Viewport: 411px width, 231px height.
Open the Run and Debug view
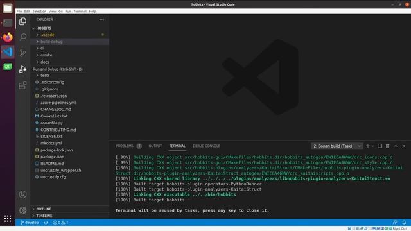click(23, 69)
